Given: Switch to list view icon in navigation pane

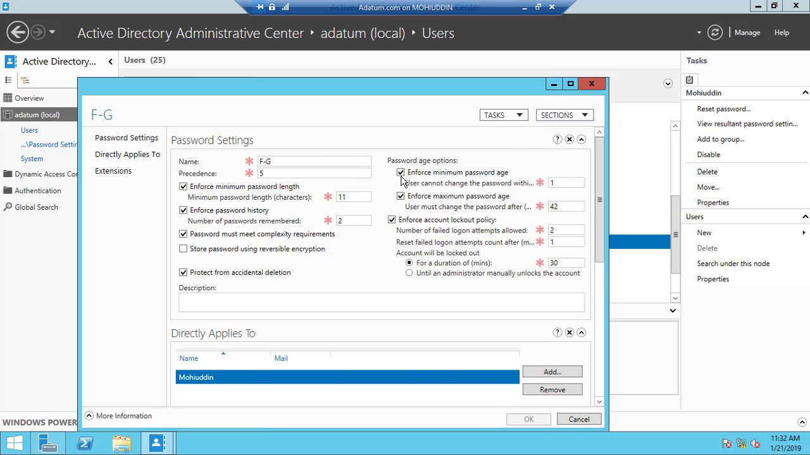Looking at the screenshot, I should [8, 80].
